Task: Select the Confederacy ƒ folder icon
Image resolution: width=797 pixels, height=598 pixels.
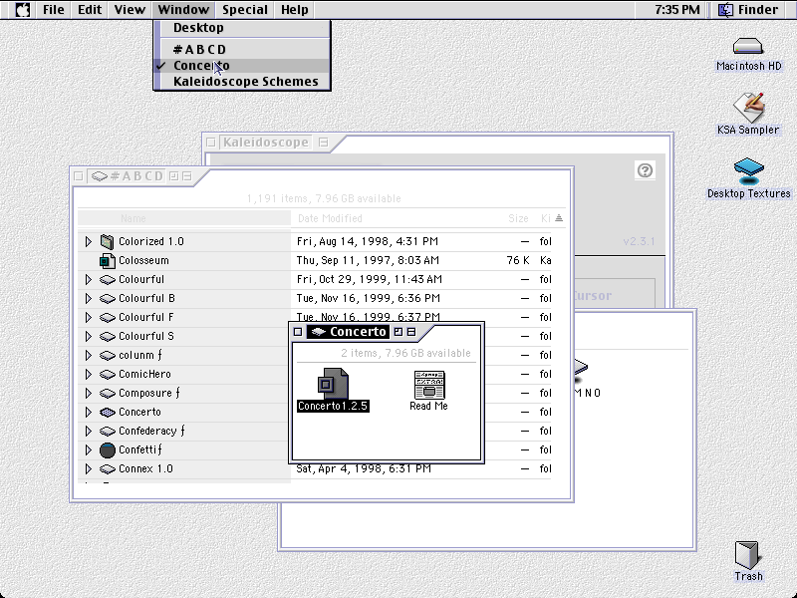Action: click(107, 432)
